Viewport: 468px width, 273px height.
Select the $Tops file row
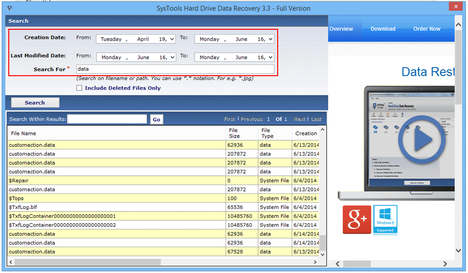163,198
